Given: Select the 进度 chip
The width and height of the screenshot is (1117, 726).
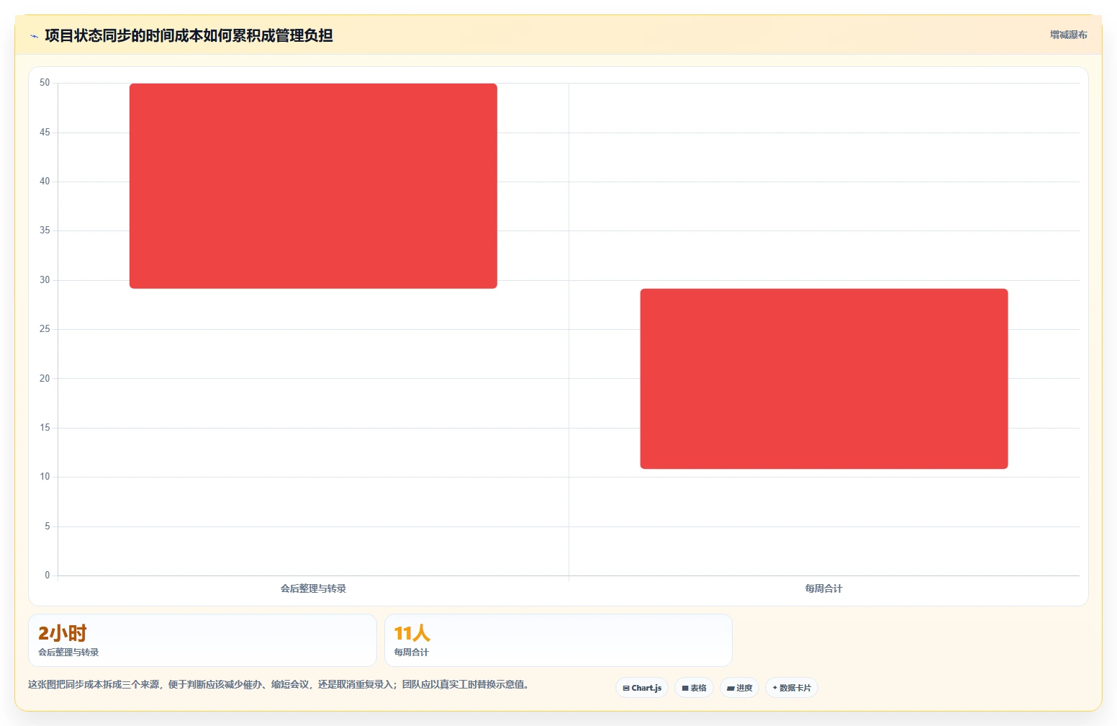Looking at the screenshot, I should pos(739,688).
